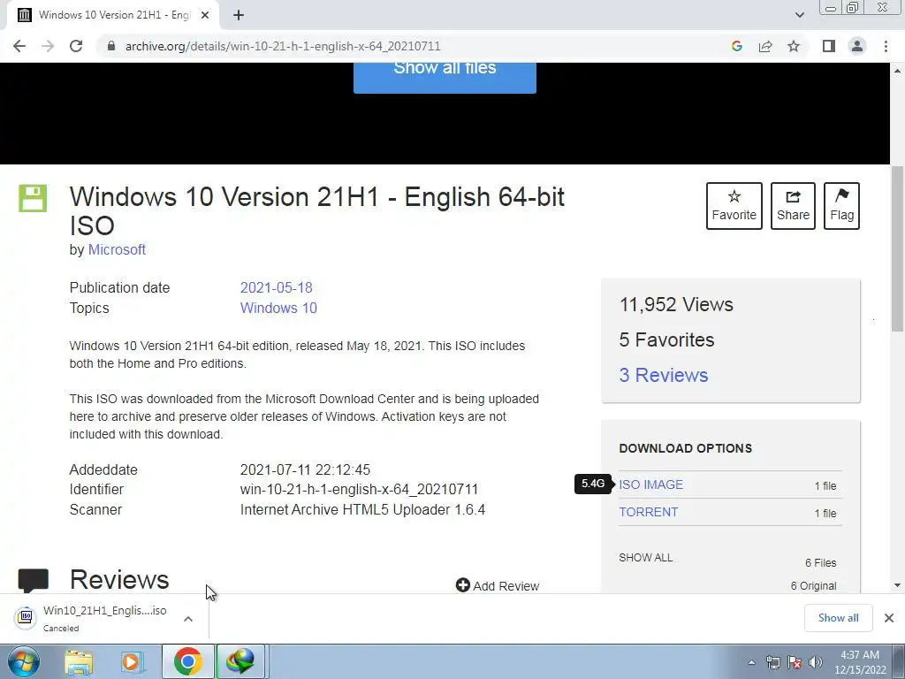Click the 11,952 Views text
Image resolution: width=905 pixels, height=679 pixels.
click(676, 304)
